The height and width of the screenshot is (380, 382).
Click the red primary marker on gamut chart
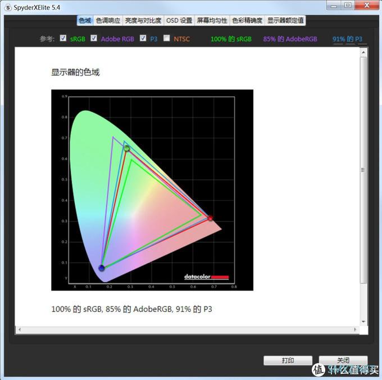click(210, 218)
